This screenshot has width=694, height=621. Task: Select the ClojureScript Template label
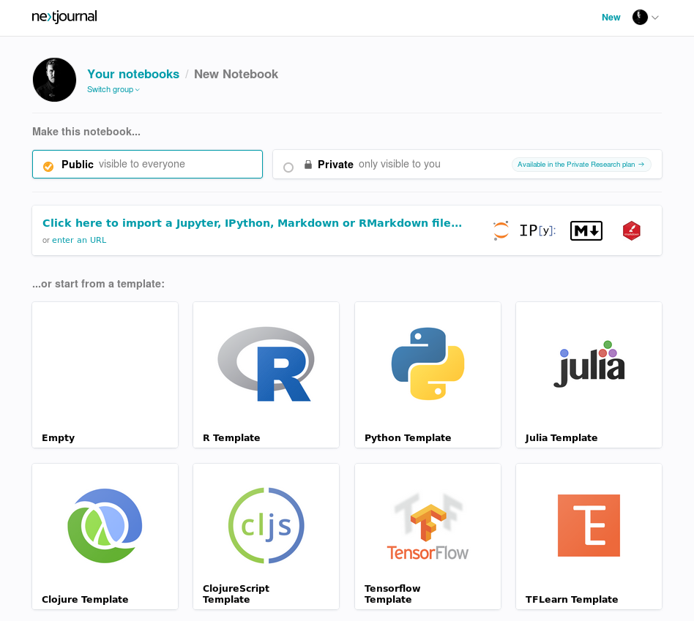point(236,594)
